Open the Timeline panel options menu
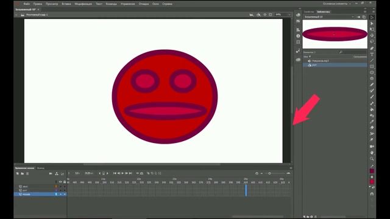Viewport: 390px width, 219px height. tap(291, 168)
